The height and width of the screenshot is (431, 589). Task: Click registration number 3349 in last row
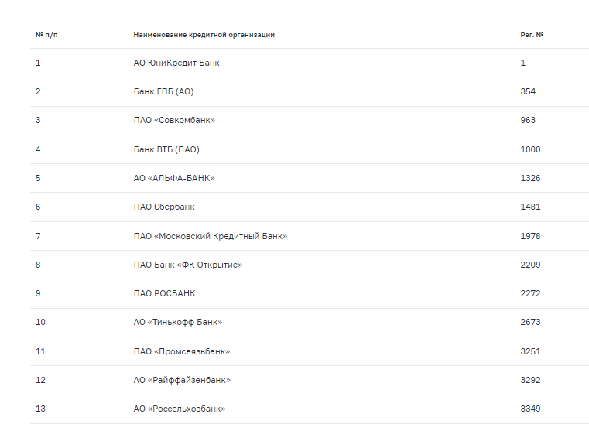[530, 409]
